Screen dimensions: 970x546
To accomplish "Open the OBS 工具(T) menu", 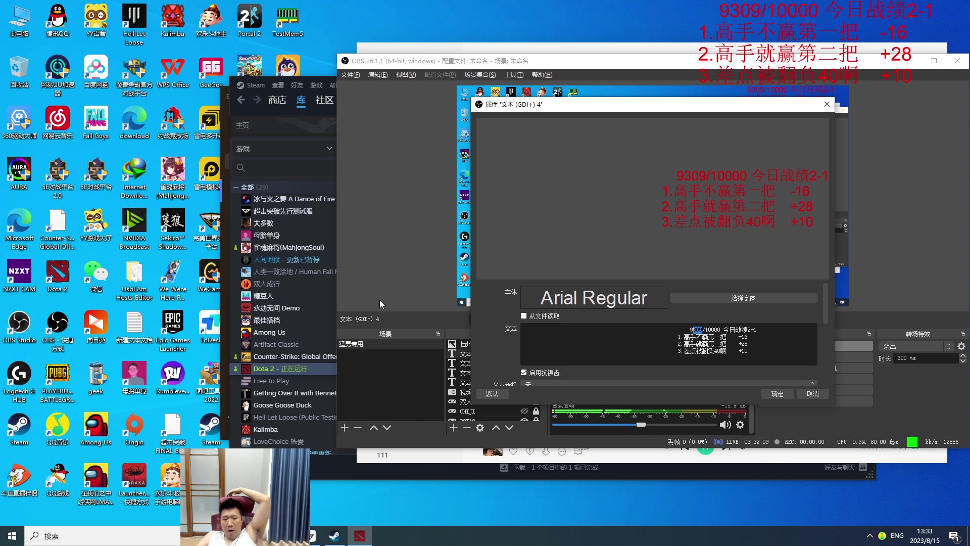I will click(513, 75).
